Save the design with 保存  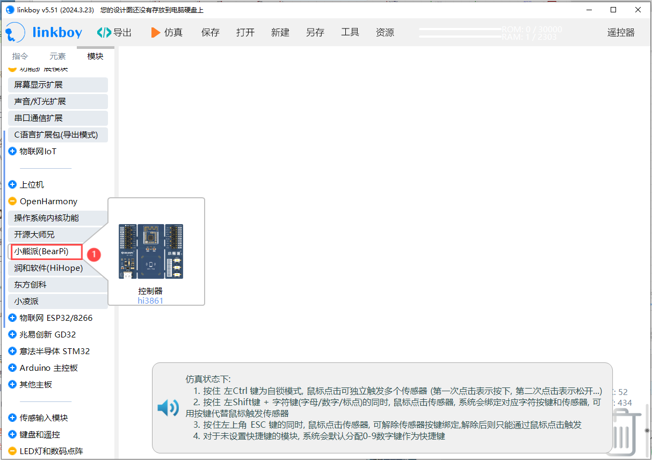pyautogui.click(x=211, y=33)
